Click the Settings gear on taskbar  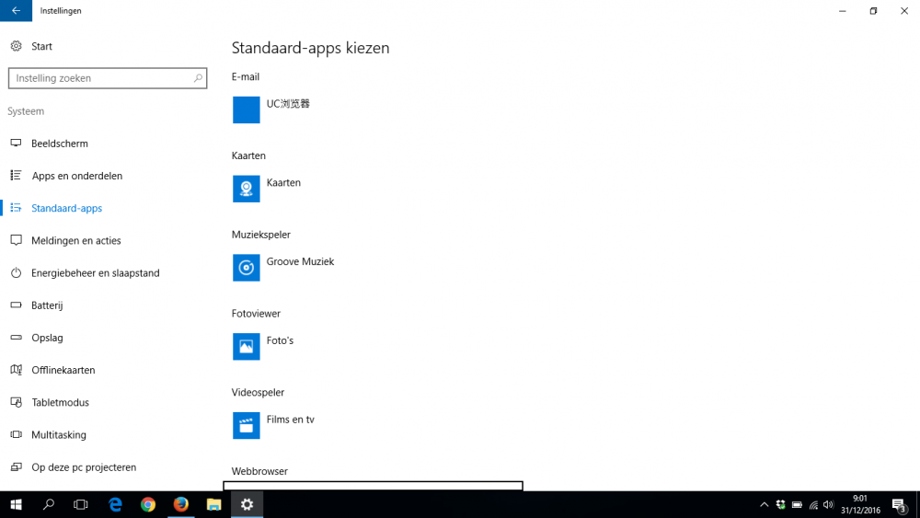coord(247,504)
